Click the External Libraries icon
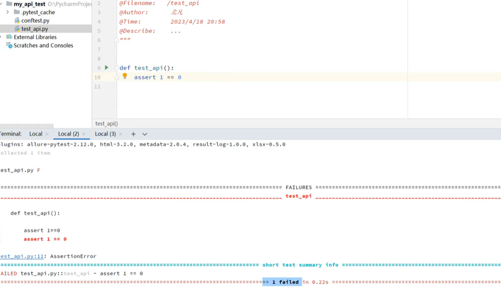 9,37
